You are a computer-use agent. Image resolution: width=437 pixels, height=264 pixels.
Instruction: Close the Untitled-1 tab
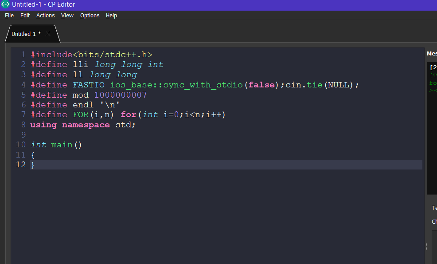[x=48, y=34]
